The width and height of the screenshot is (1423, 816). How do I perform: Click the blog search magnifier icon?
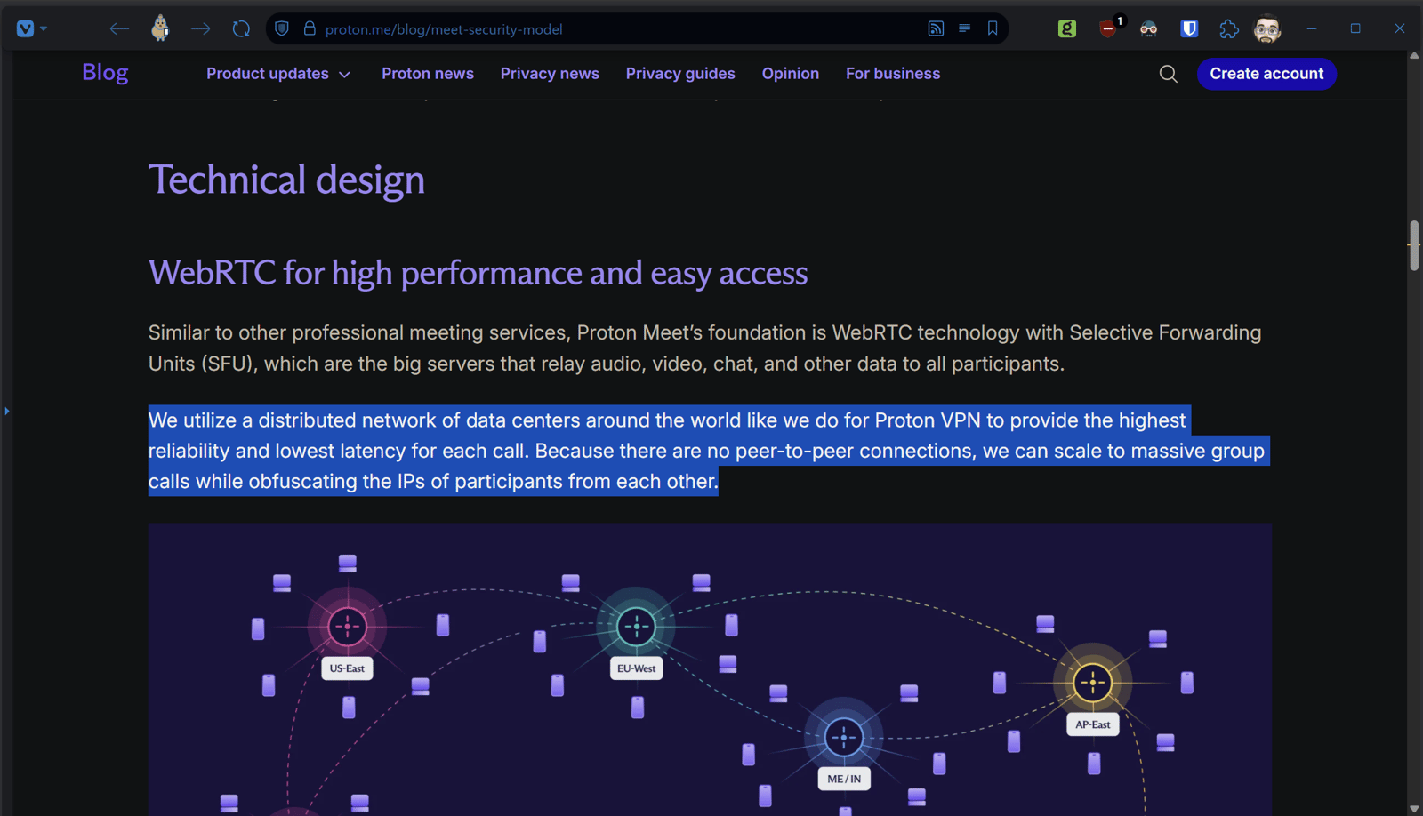point(1169,74)
